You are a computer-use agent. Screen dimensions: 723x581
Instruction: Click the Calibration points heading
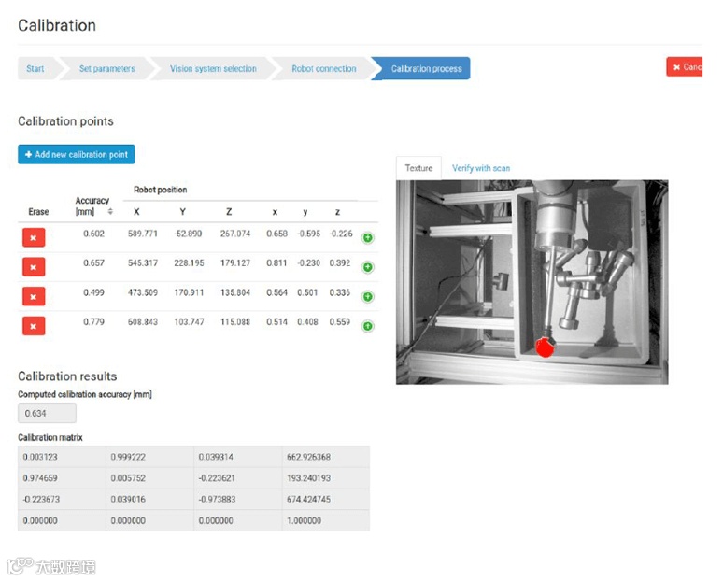click(x=65, y=121)
